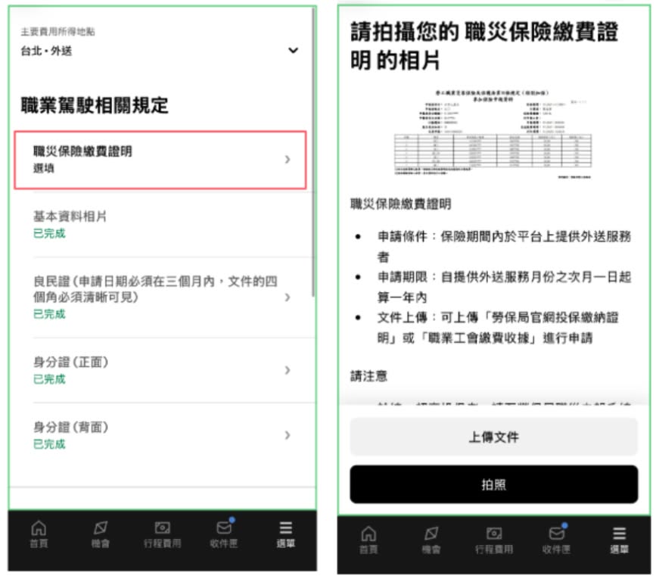Click the 申請期限 bullet text
This screenshot has width=656, height=579.
tap(504, 287)
